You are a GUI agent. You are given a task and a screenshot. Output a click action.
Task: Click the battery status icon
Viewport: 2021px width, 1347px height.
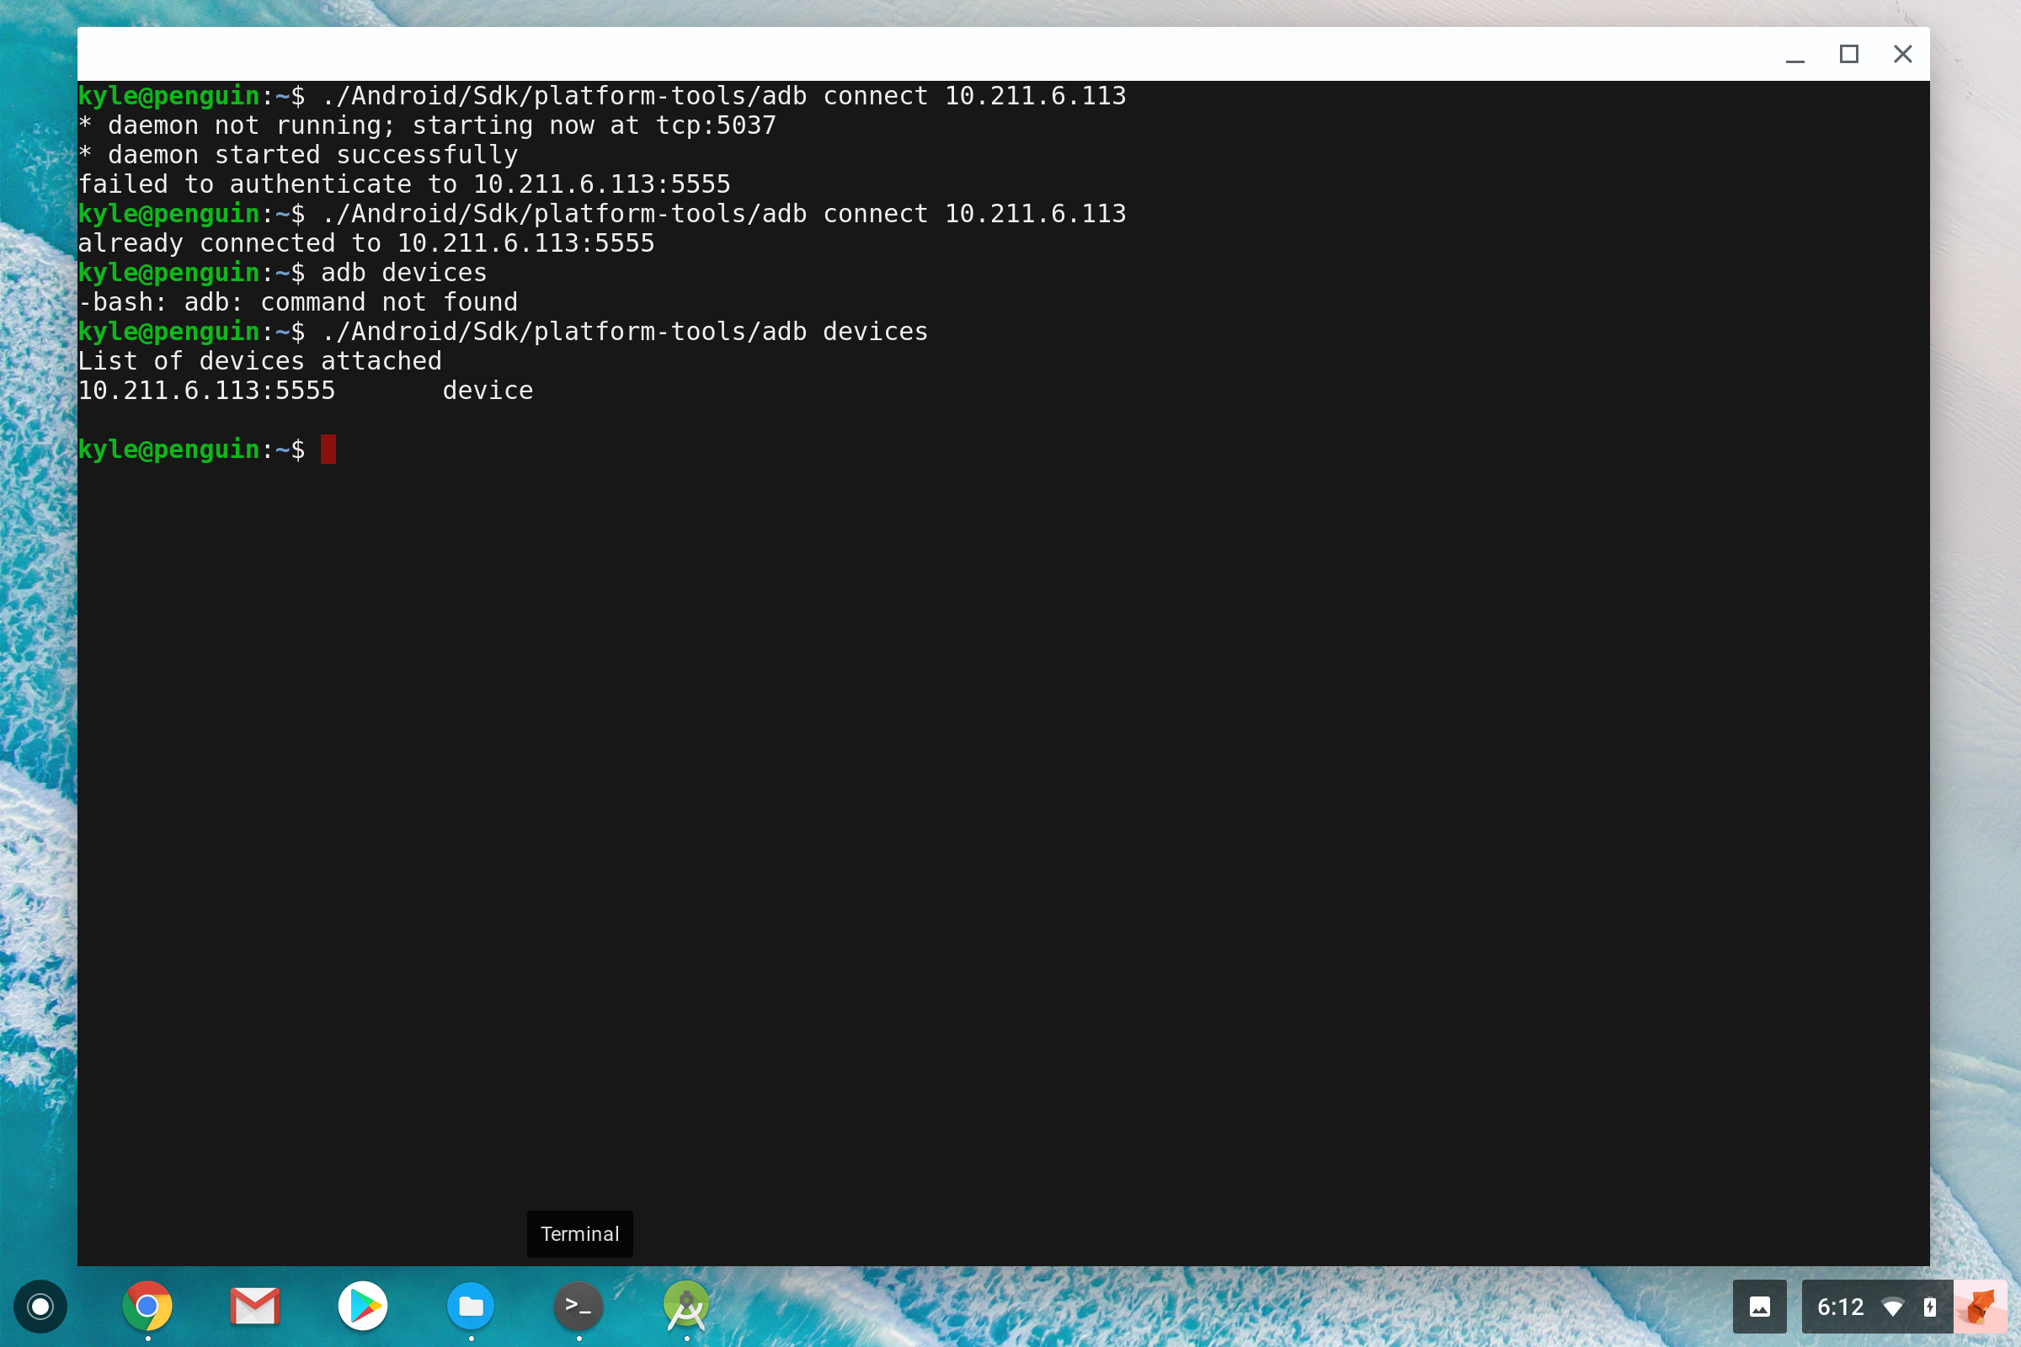[x=1930, y=1307]
